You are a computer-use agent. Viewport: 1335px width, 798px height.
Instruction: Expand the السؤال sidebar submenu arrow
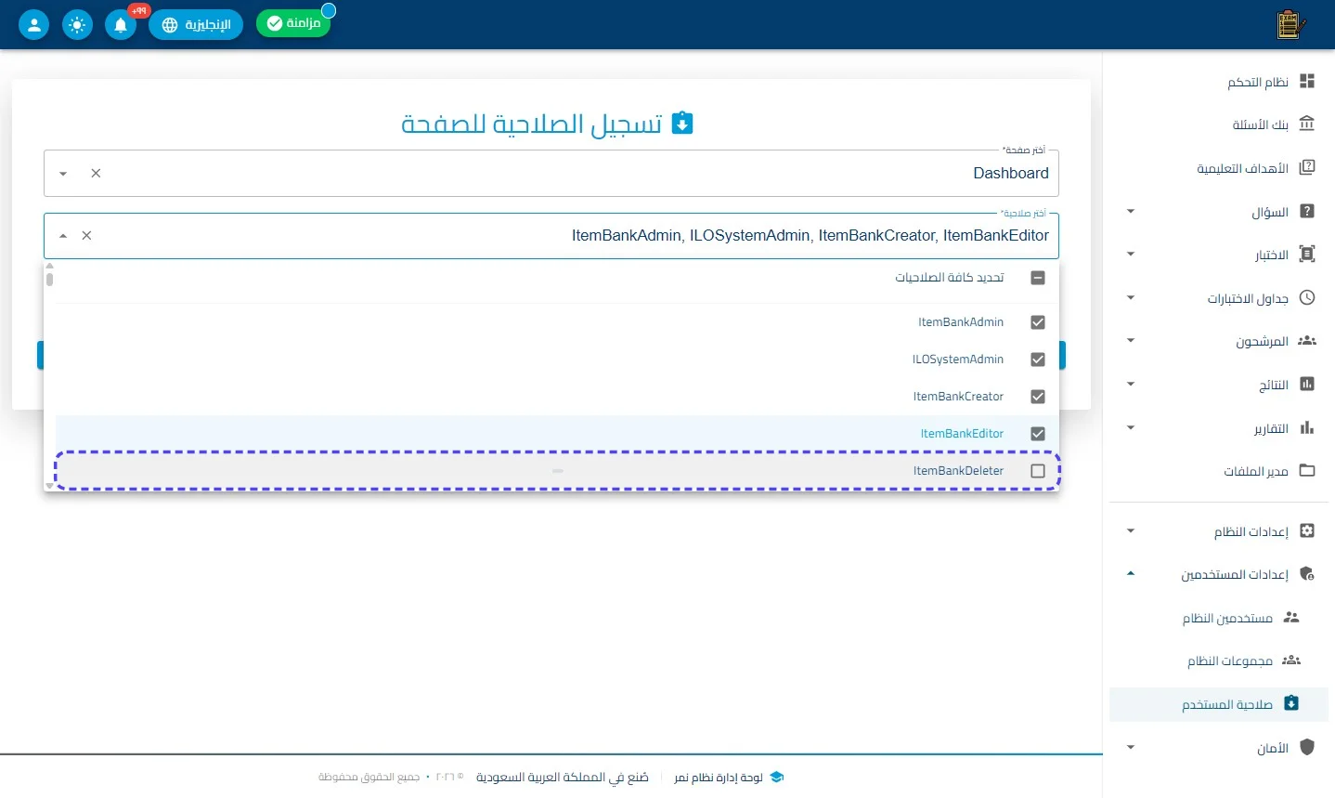[1131, 212]
